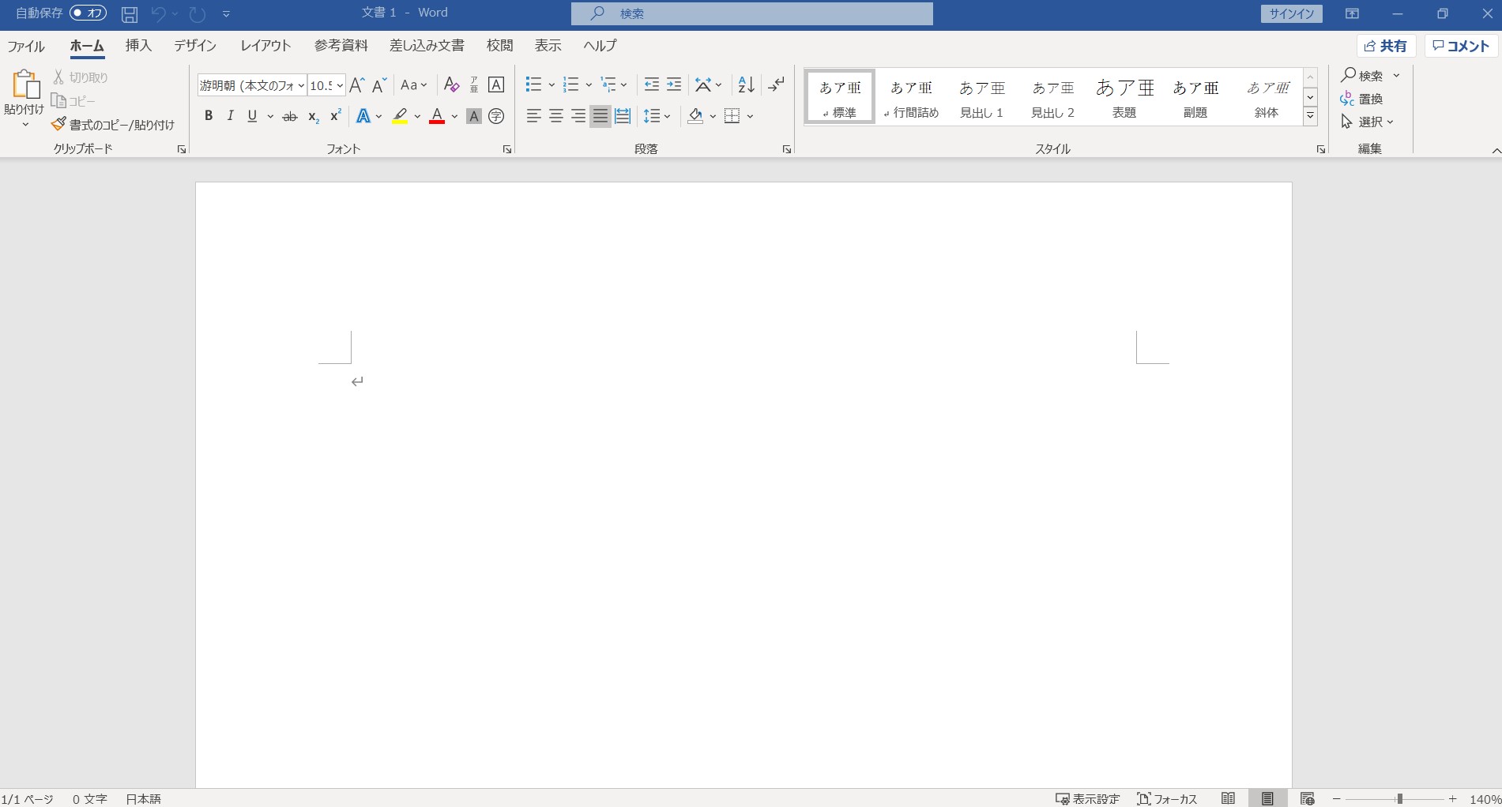Open the bullets list dropdown arrow
This screenshot has width=1502, height=807.
coord(551,84)
